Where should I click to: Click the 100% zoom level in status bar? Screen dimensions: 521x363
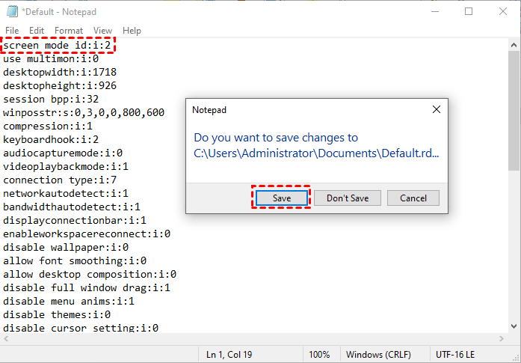click(x=319, y=354)
